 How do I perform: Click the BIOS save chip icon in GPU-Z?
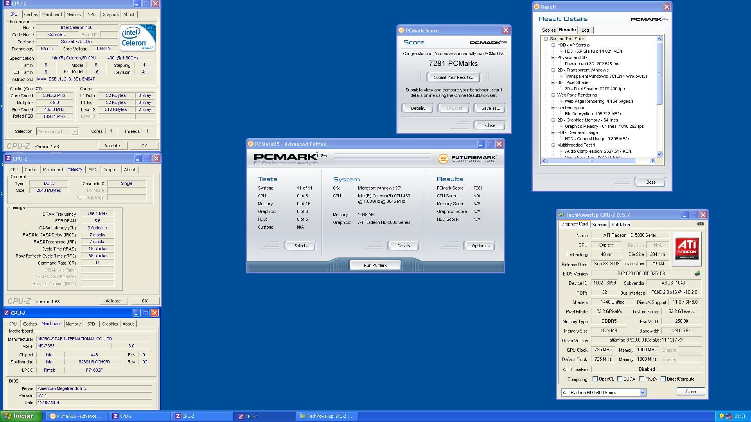pos(697,274)
